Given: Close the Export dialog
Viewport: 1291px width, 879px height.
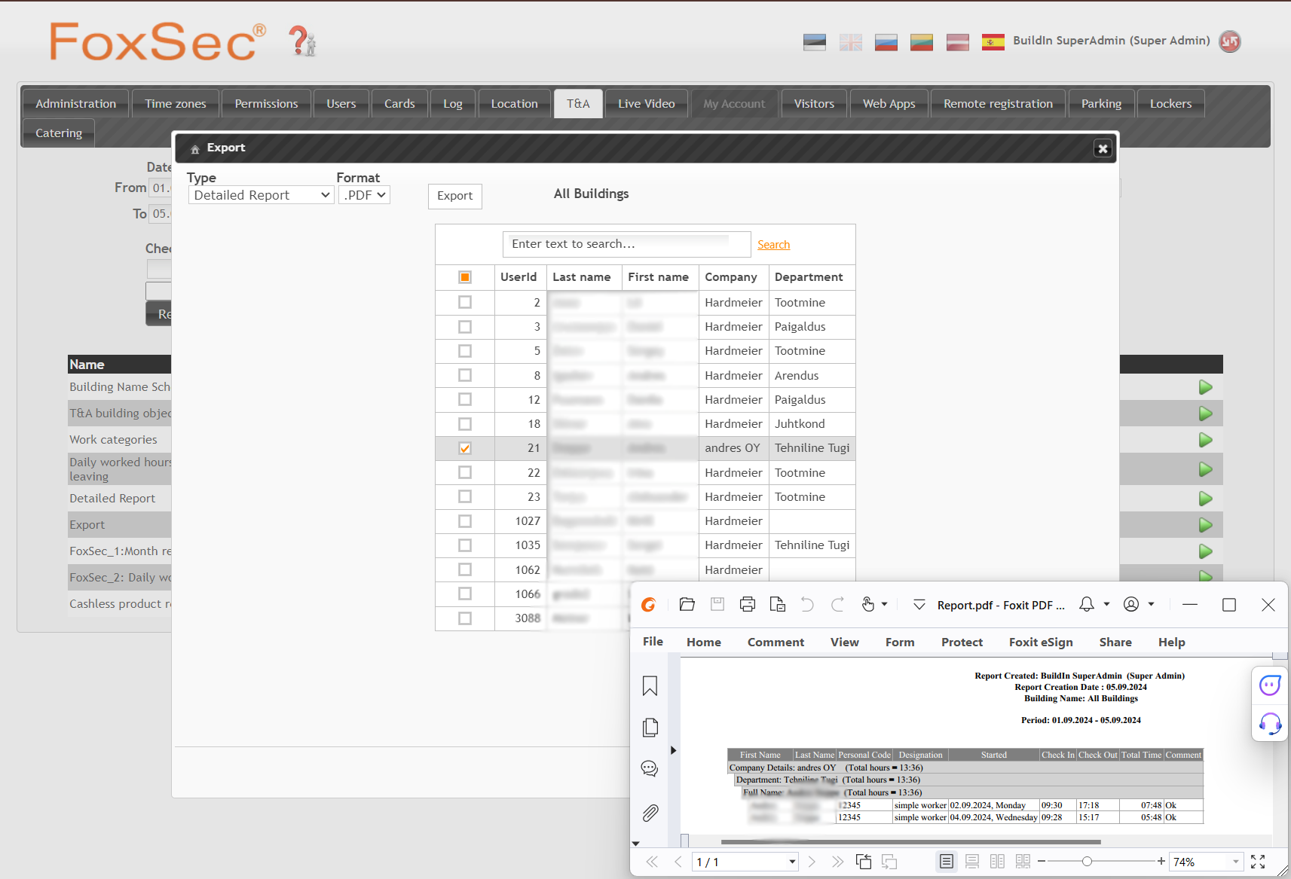Looking at the screenshot, I should [1103, 148].
